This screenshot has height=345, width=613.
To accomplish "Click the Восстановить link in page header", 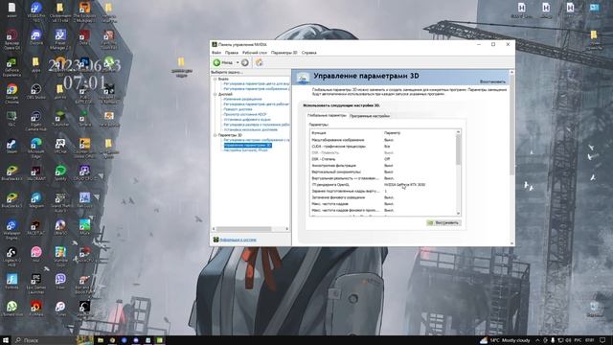I will 492,81.
